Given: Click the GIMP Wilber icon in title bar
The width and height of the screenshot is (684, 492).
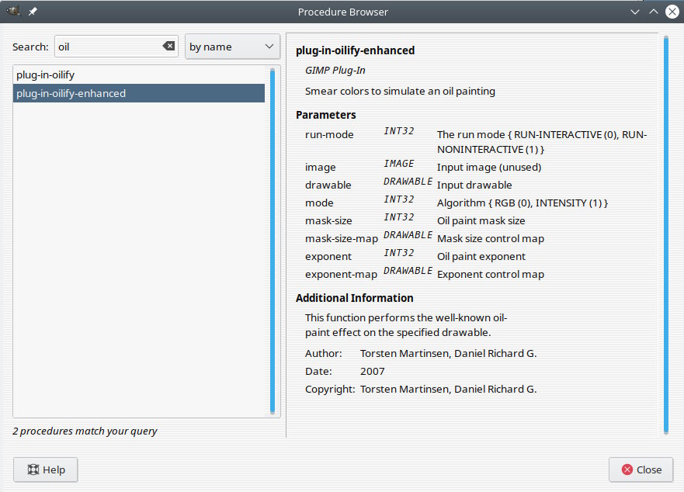Looking at the screenshot, I should pyautogui.click(x=13, y=11).
